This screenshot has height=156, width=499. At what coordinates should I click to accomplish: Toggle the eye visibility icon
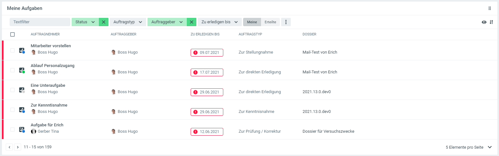coord(484,22)
